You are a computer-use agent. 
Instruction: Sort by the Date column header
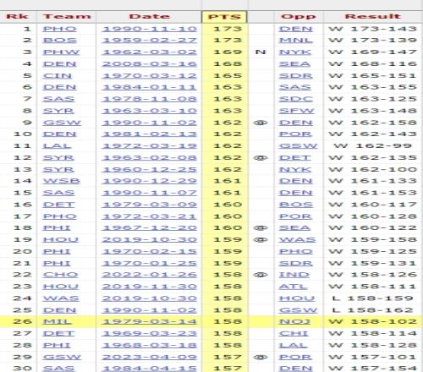point(149,17)
